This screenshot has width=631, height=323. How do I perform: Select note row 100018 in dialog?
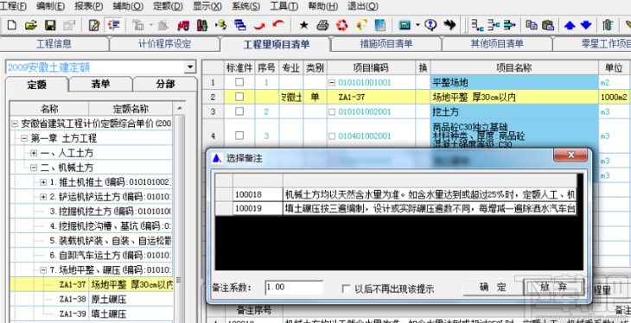396,195
